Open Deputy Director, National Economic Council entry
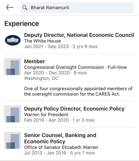Viewport: 139px width, 161px height. click(x=79, y=35)
